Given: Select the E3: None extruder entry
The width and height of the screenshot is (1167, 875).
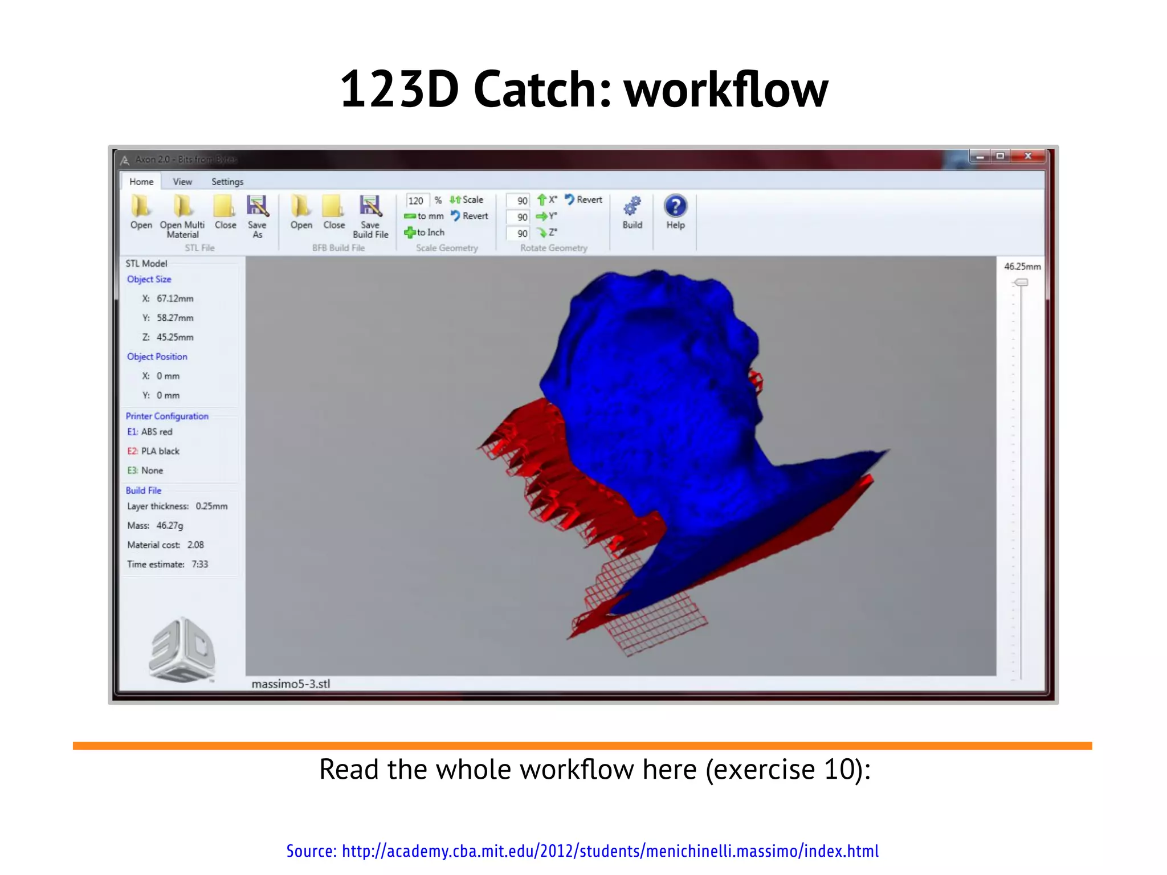Looking at the screenshot, I should pos(145,471).
